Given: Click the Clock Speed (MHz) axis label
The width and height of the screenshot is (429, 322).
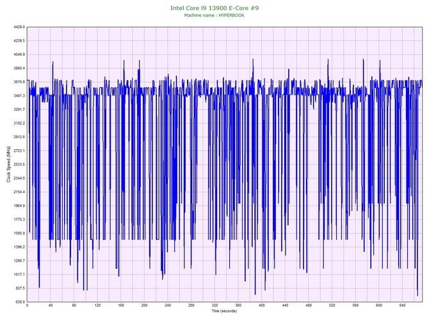Looking at the screenshot, I should click(6, 165).
